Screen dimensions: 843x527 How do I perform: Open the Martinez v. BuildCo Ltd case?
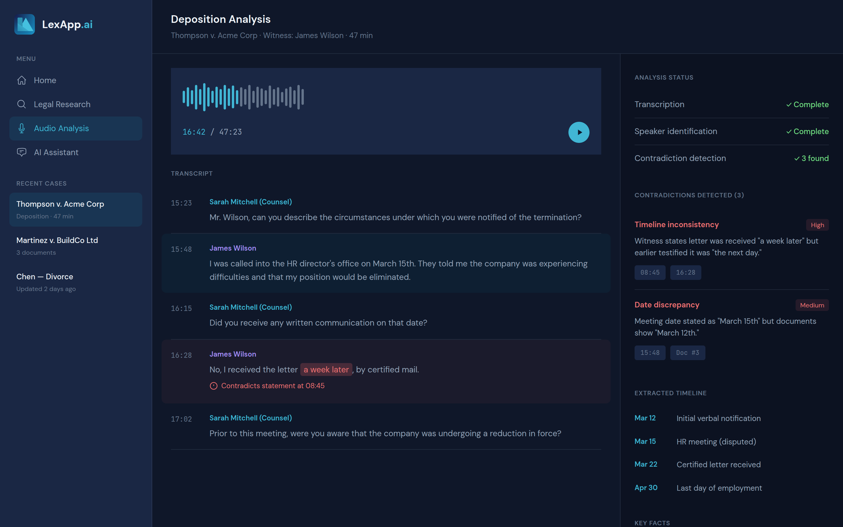[57, 240]
